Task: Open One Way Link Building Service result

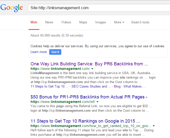Action: point(89,64)
